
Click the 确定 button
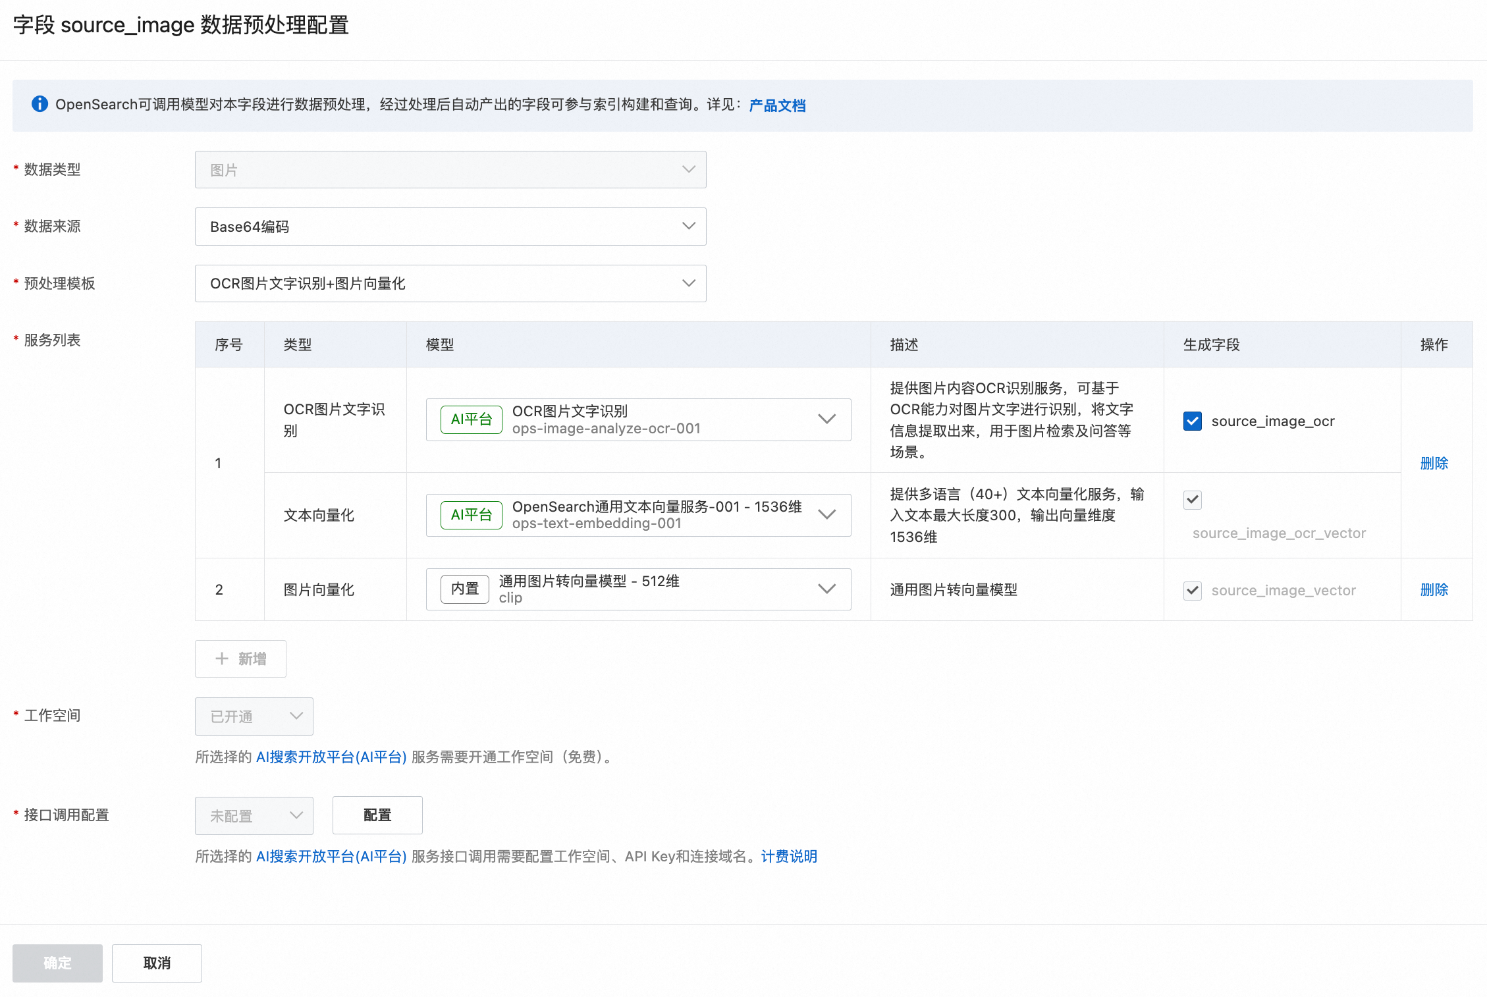pos(57,963)
